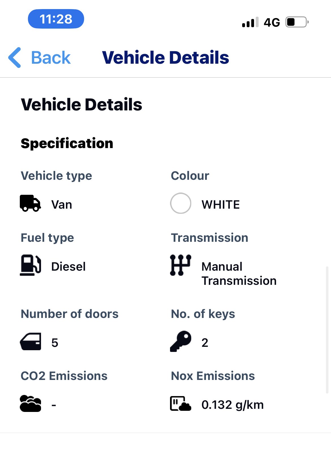Click the WHITE colour circle swatch

(x=180, y=203)
